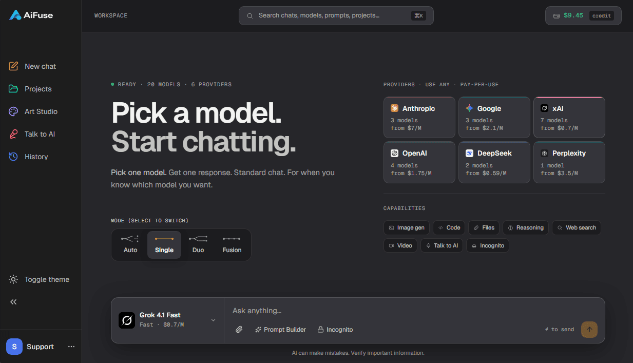Click the wallet icon beside $9.45

coord(556,16)
